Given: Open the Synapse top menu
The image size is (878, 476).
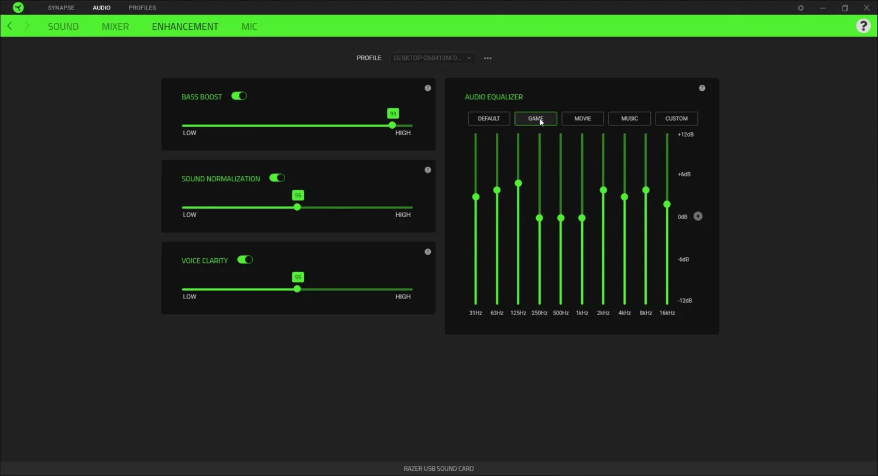Looking at the screenshot, I should pyautogui.click(x=61, y=8).
